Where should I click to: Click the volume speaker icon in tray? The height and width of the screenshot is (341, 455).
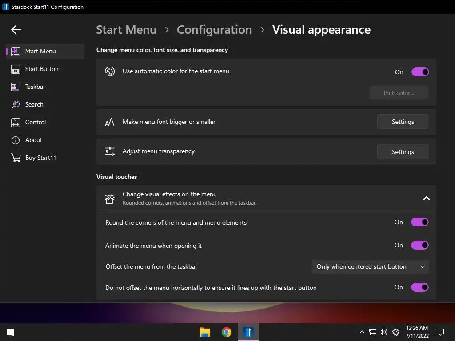383,332
